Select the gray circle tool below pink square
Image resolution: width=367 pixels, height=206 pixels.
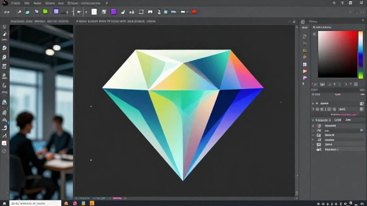[x=4, y=151]
